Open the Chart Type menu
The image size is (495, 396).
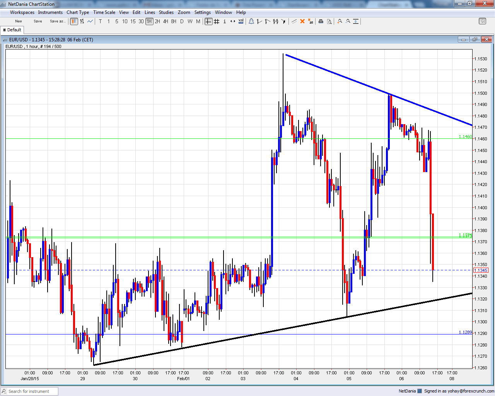pos(78,12)
